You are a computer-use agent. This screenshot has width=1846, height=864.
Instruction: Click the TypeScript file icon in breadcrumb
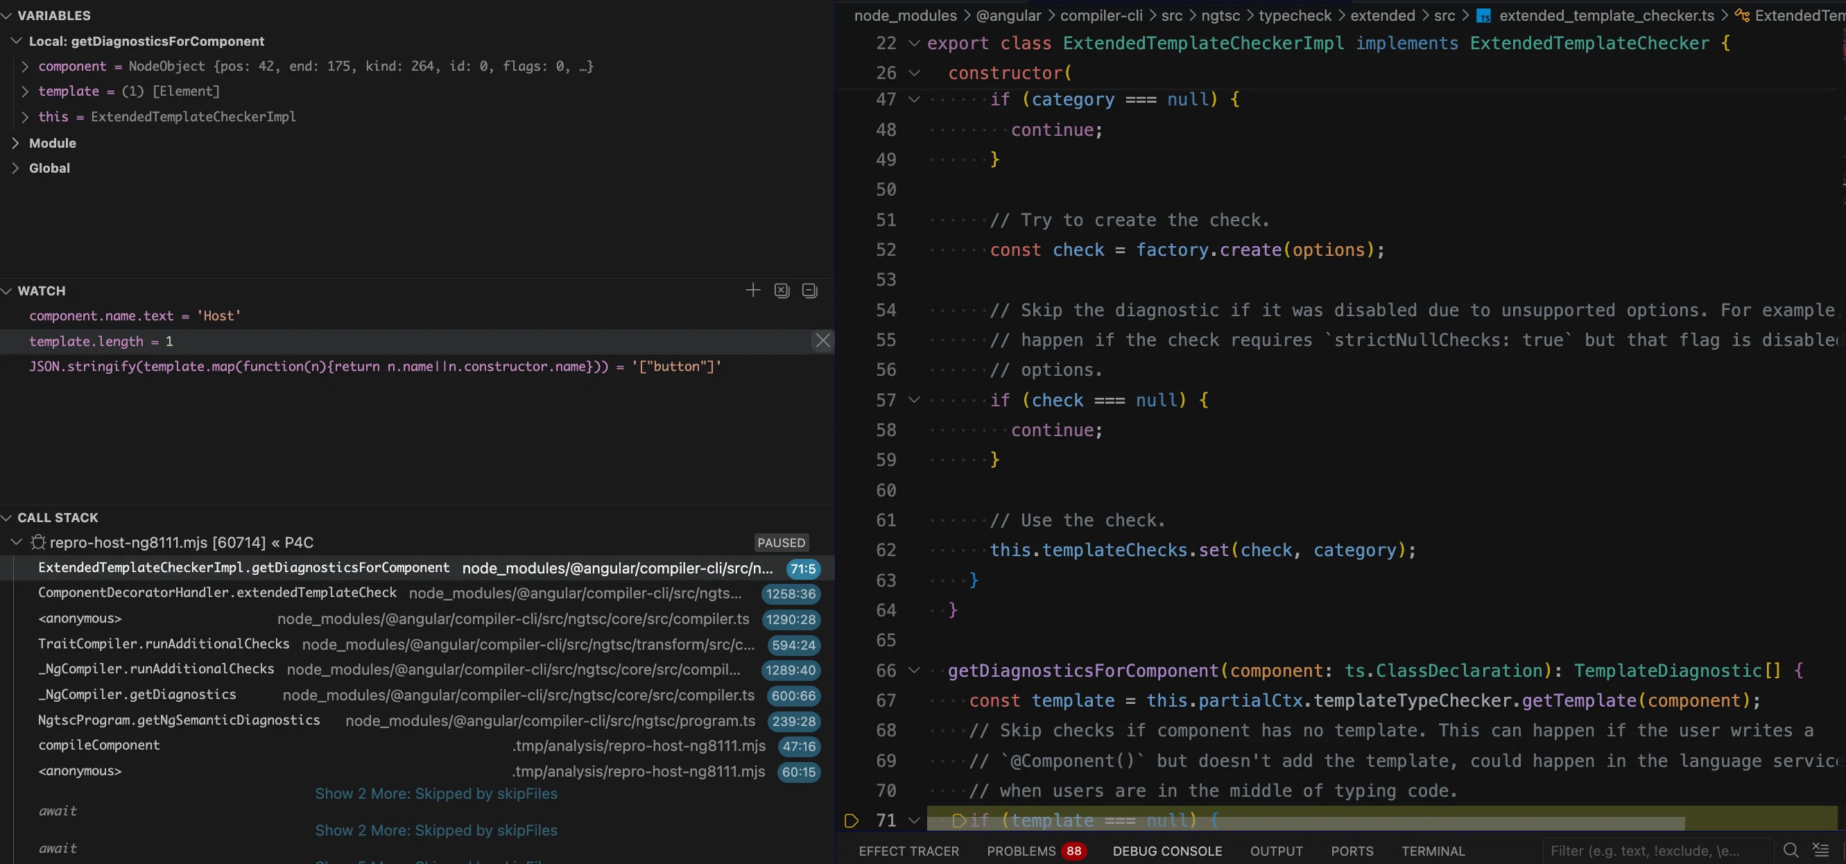click(1483, 16)
